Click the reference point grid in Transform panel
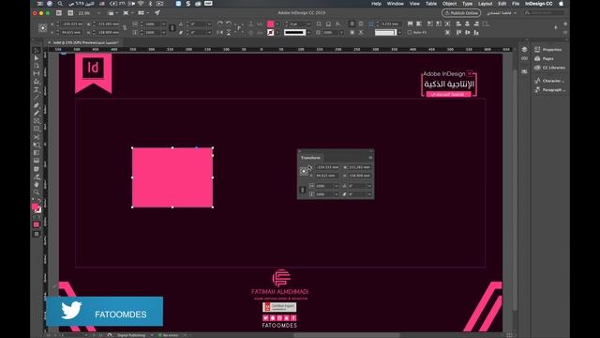 coord(304,171)
